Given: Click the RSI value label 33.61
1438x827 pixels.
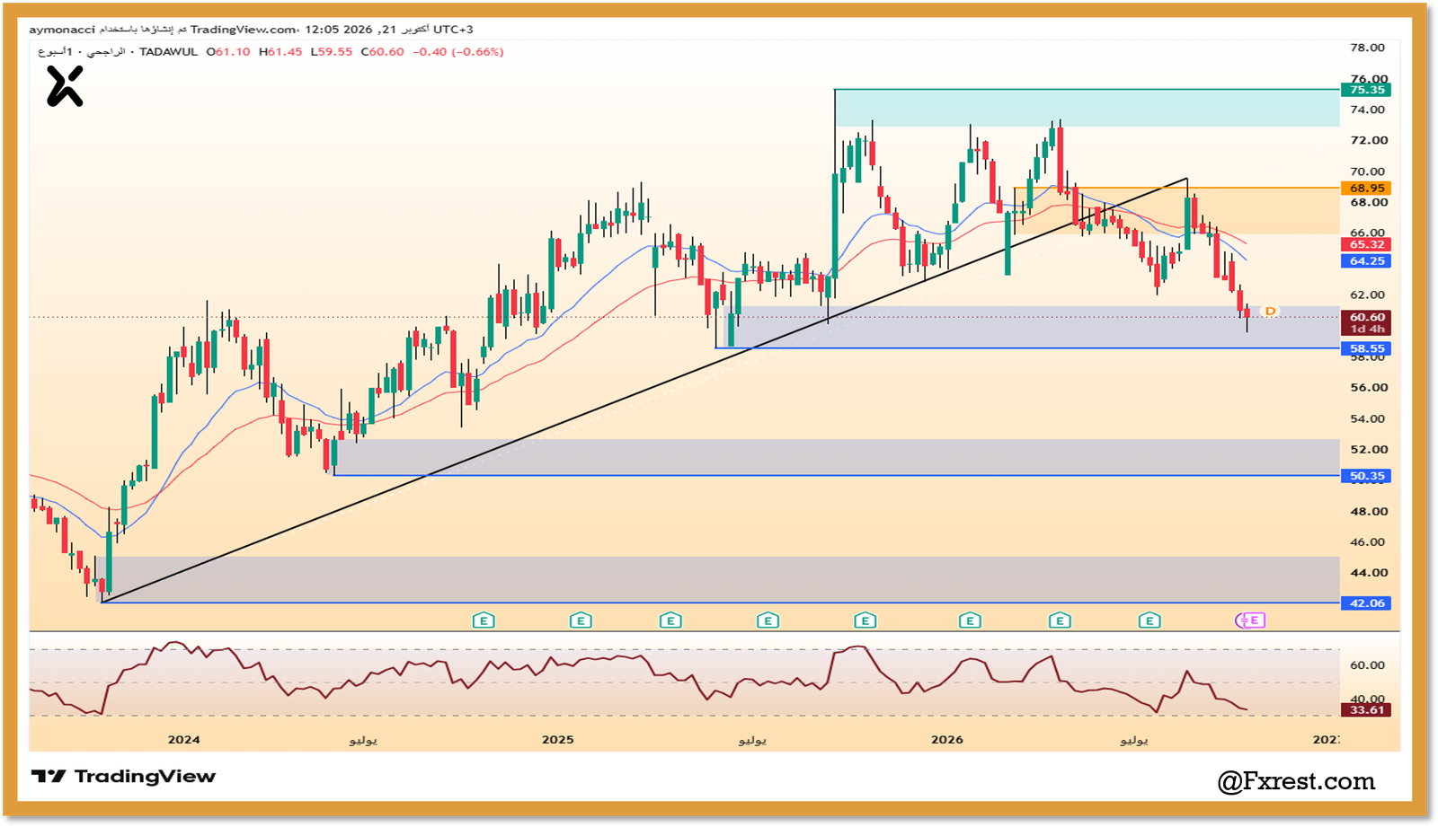Looking at the screenshot, I should pyautogui.click(x=1366, y=710).
